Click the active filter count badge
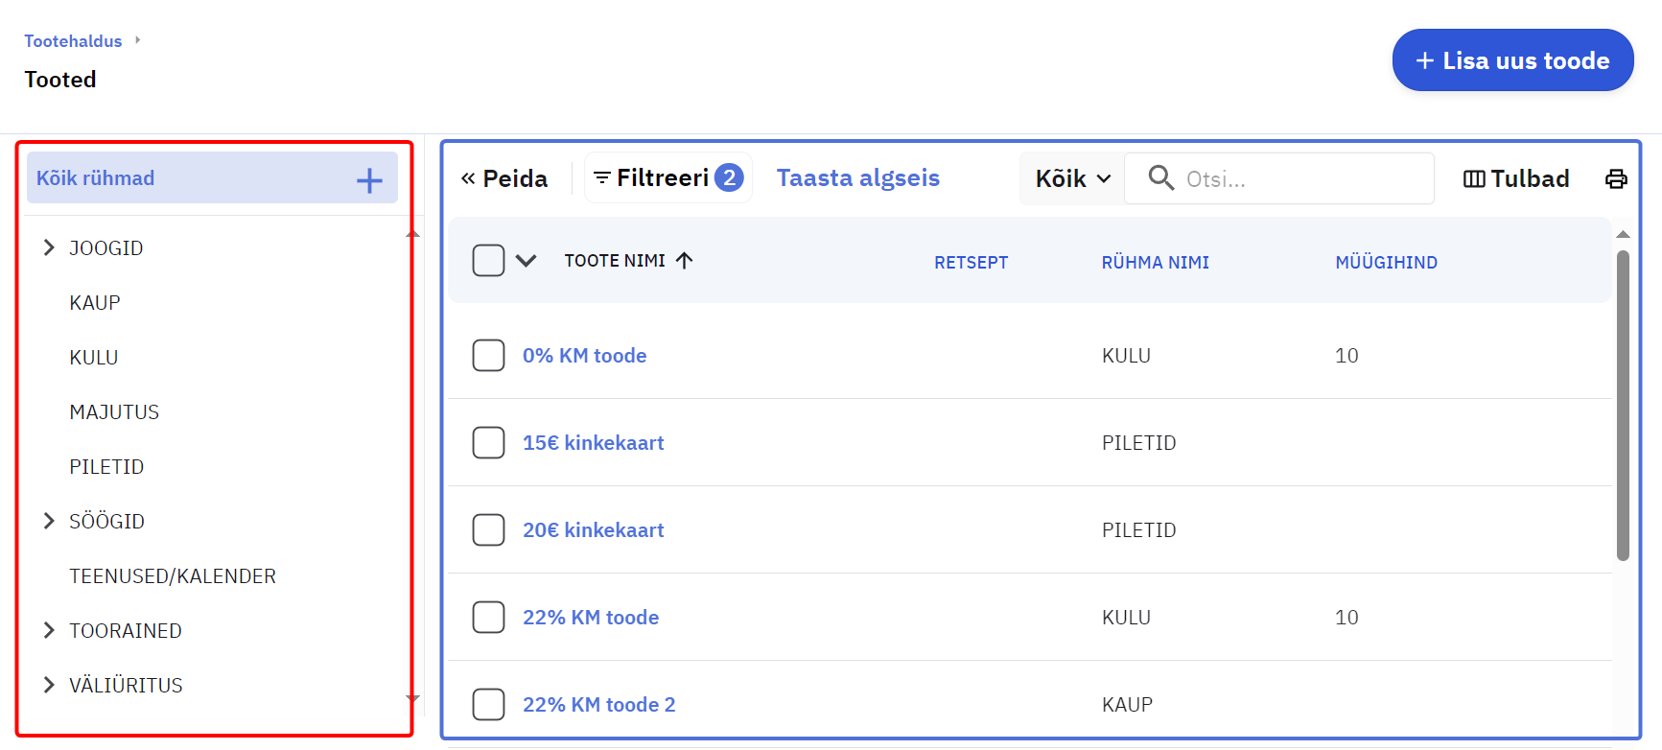This screenshot has width=1662, height=750. coord(729,177)
